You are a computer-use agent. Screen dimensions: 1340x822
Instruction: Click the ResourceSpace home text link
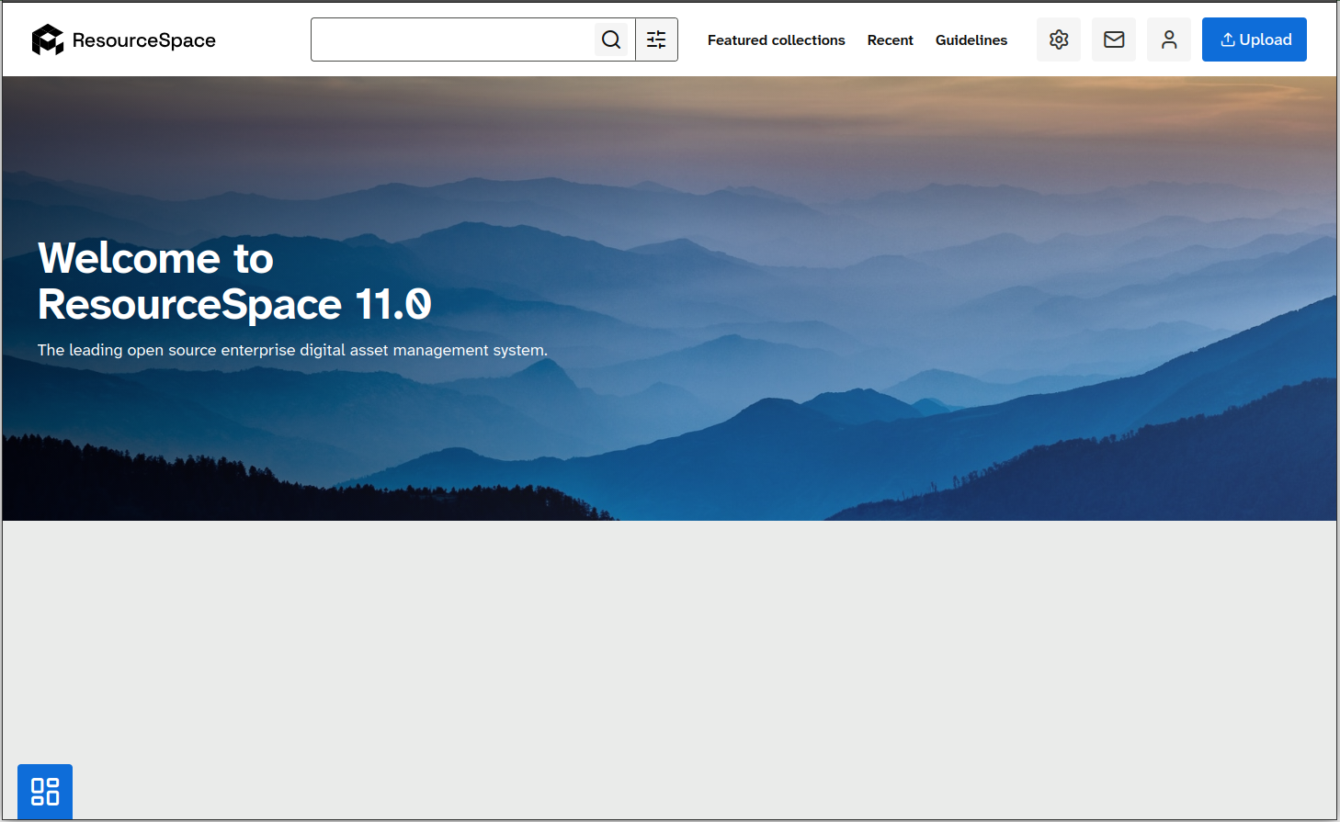point(144,40)
